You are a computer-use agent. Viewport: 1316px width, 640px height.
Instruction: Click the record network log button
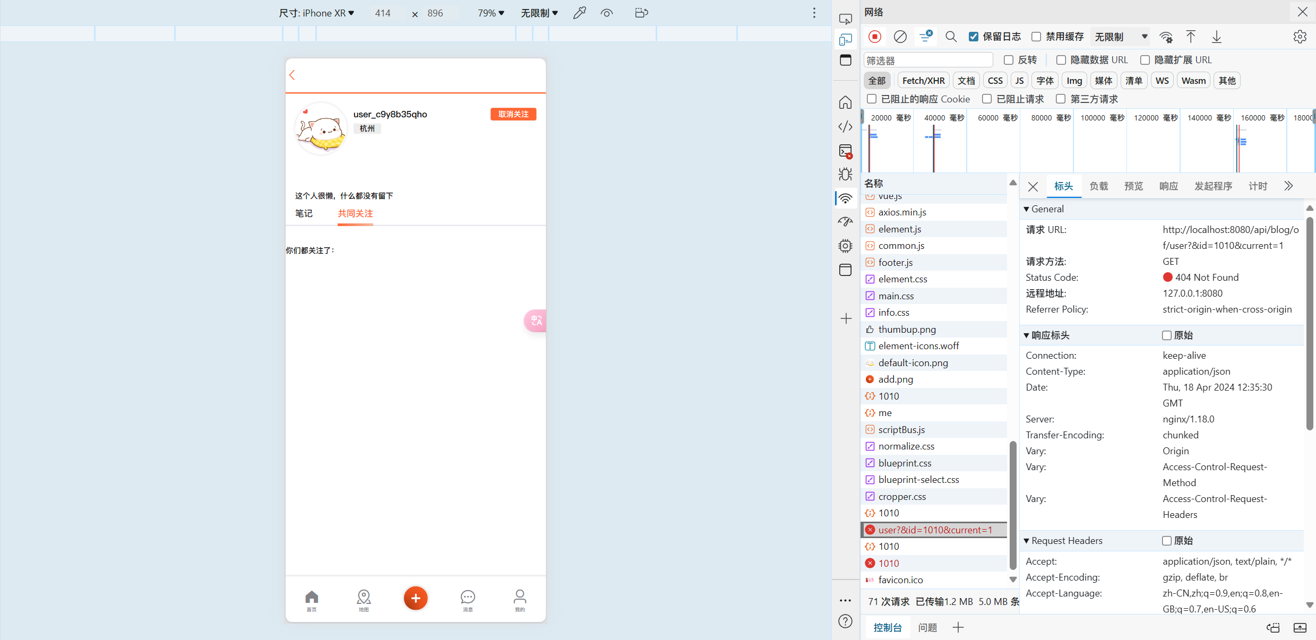(875, 37)
